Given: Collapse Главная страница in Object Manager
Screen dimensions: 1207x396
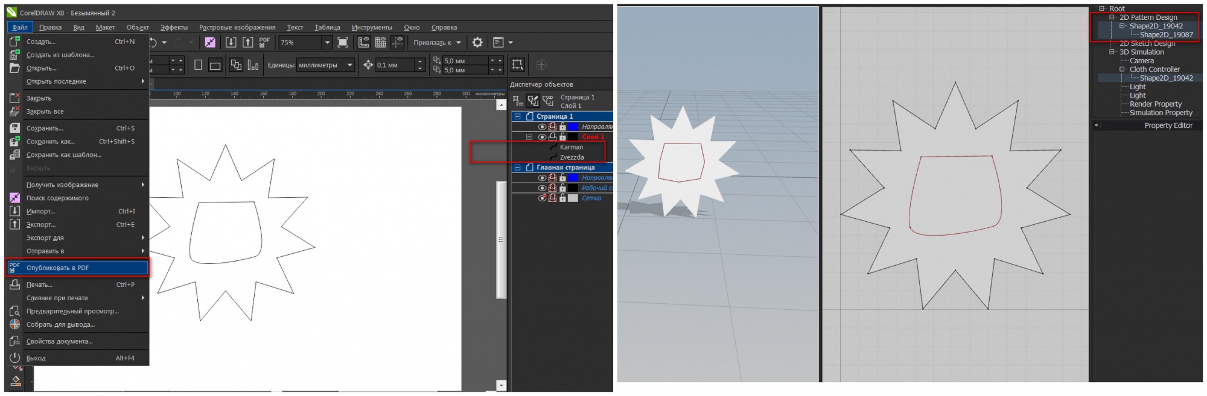Looking at the screenshot, I should pos(518,168).
